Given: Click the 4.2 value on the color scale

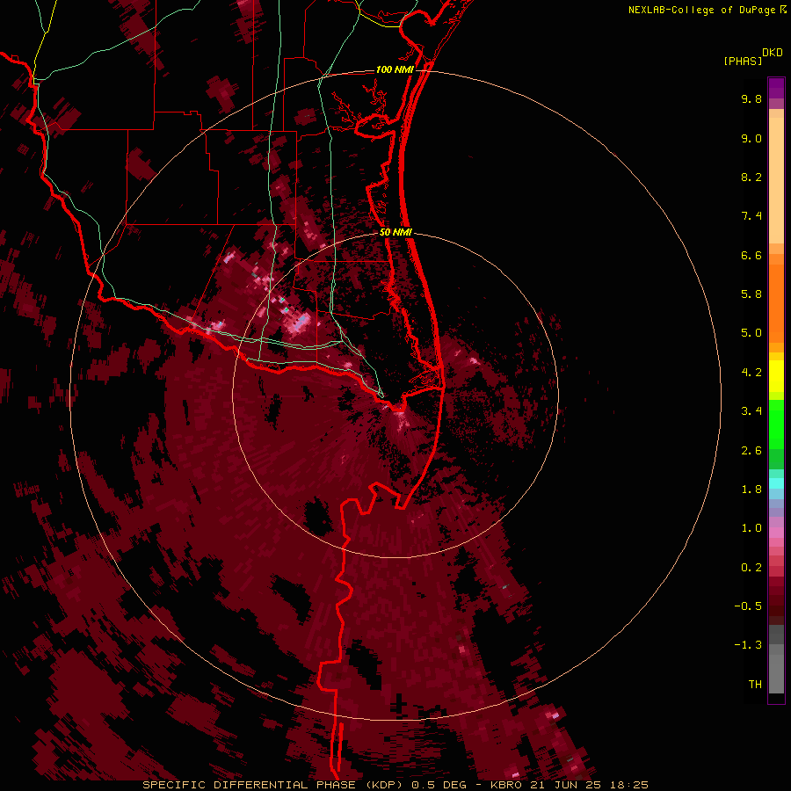Looking at the screenshot, I should (x=751, y=373).
